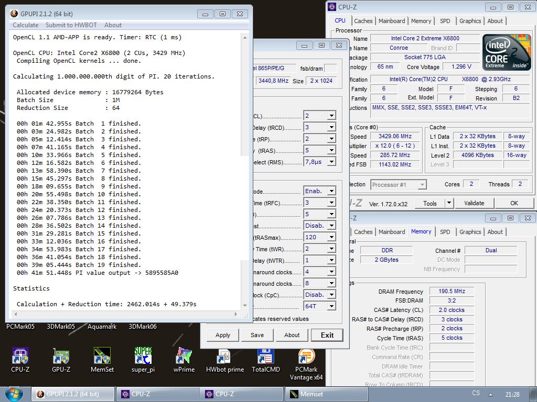537x402 pixels.
Task: Click the Validate button in CPU-Z
Action: point(474,203)
